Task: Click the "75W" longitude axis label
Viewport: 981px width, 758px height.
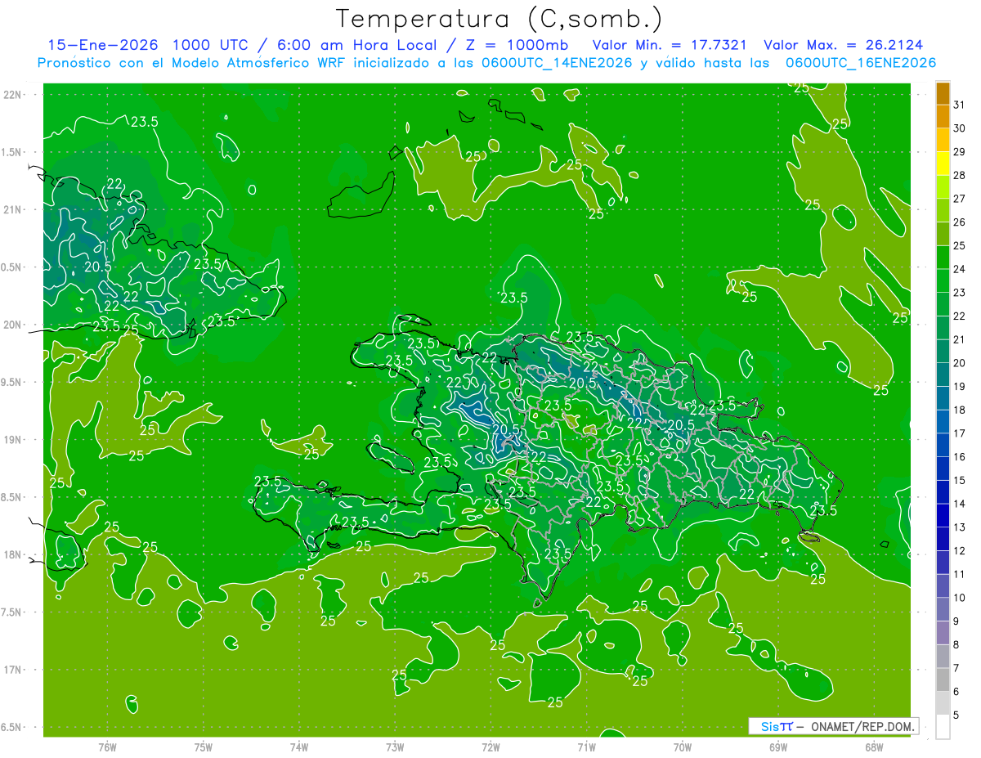Action: click(204, 747)
